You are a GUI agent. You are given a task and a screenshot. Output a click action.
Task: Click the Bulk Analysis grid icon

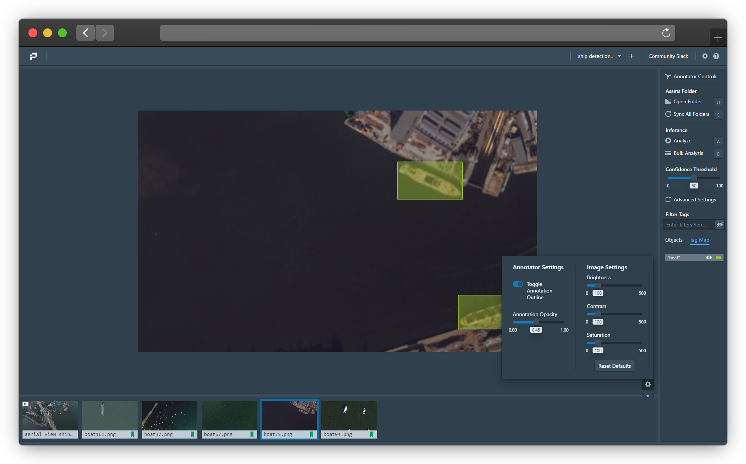pos(668,153)
